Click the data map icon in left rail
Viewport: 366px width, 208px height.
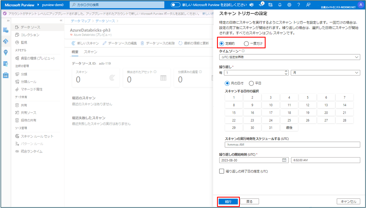6,41
